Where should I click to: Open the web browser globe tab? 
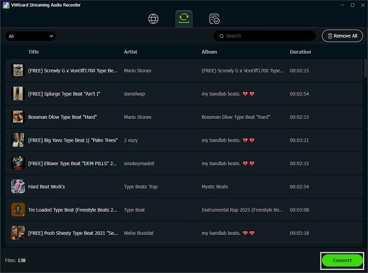[153, 19]
